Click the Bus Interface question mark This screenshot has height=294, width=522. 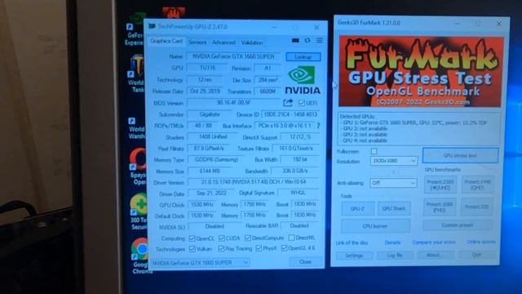pos(318,126)
